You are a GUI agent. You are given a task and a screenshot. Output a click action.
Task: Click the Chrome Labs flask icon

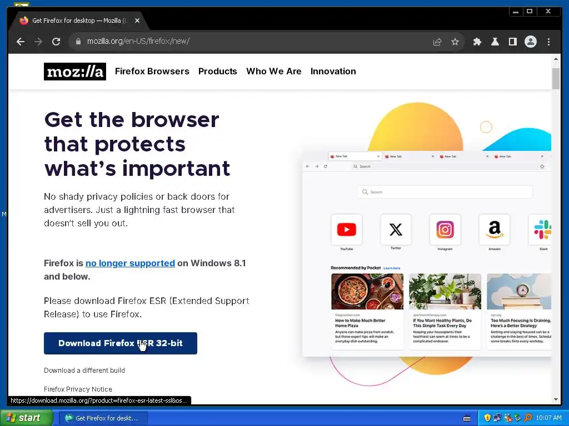[x=495, y=42]
